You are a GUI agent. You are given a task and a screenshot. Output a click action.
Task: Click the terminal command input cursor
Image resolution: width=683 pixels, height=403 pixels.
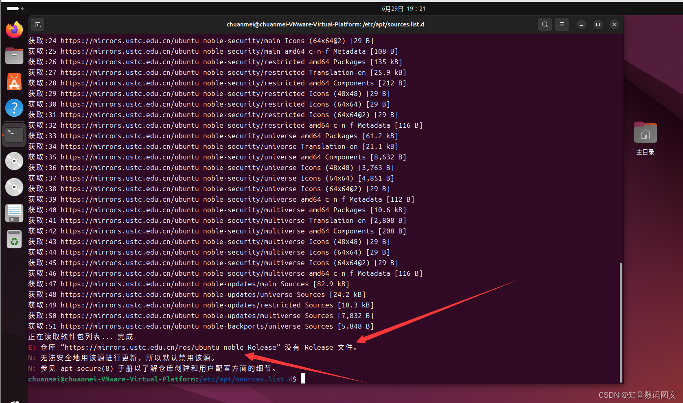tap(302, 378)
